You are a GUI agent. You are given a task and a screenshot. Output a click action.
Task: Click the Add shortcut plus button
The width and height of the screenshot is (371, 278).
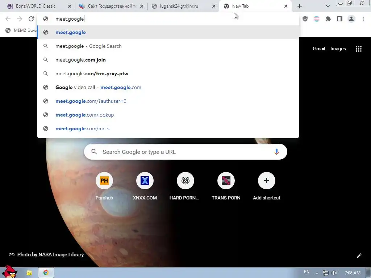[x=266, y=181]
